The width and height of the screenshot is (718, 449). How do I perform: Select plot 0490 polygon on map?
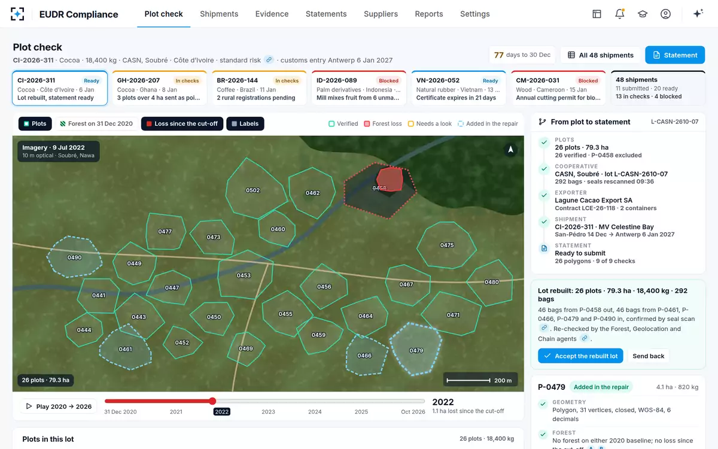(x=74, y=257)
